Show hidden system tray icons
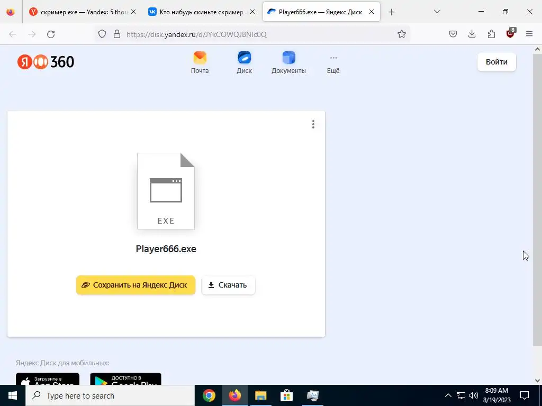The height and width of the screenshot is (406, 542). point(448,395)
